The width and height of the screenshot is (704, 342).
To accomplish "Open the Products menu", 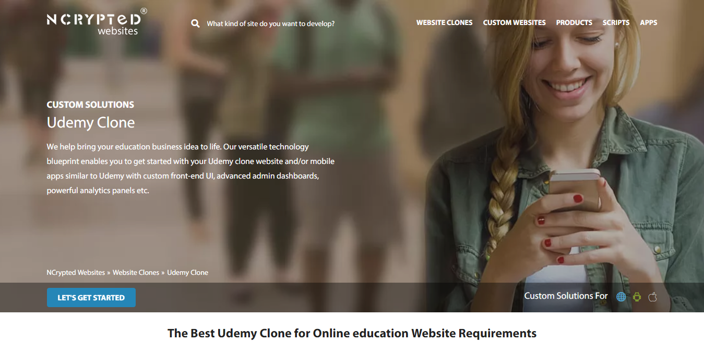I will click(574, 23).
